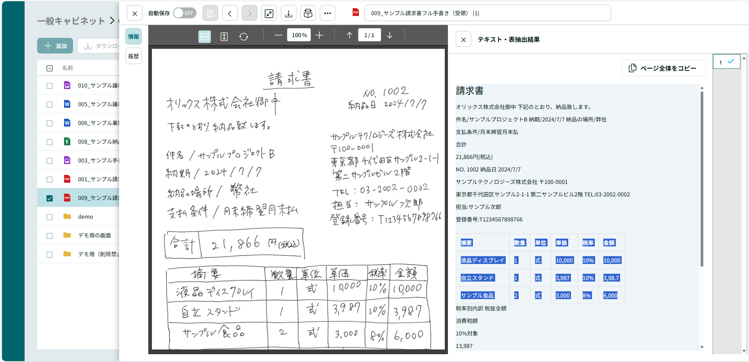Switch to the 履歴 tab
749x362 pixels.
click(134, 56)
